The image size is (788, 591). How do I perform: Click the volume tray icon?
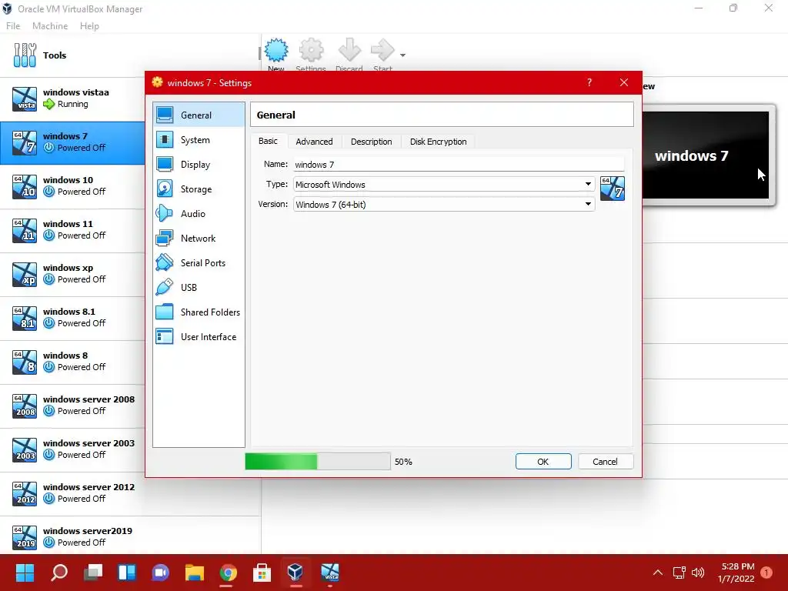pyautogui.click(x=698, y=572)
